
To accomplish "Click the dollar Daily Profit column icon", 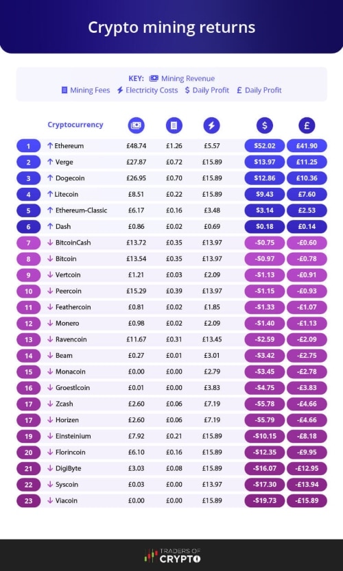I will tap(265, 125).
